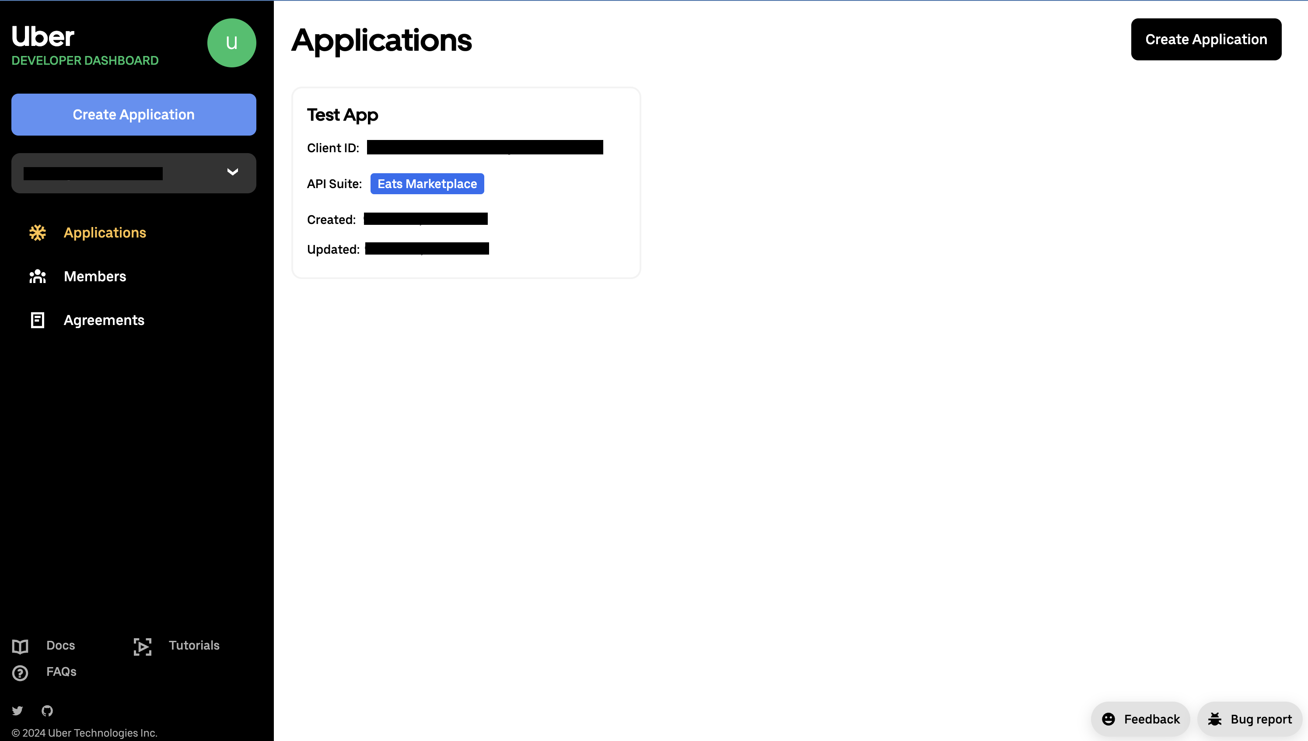Open the FAQs help link
This screenshot has width=1308, height=741.
pyautogui.click(x=61, y=672)
